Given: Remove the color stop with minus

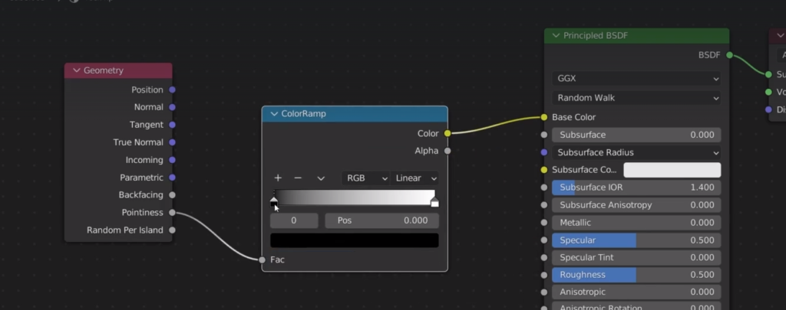Looking at the screenshot, I should pos(298,178).
